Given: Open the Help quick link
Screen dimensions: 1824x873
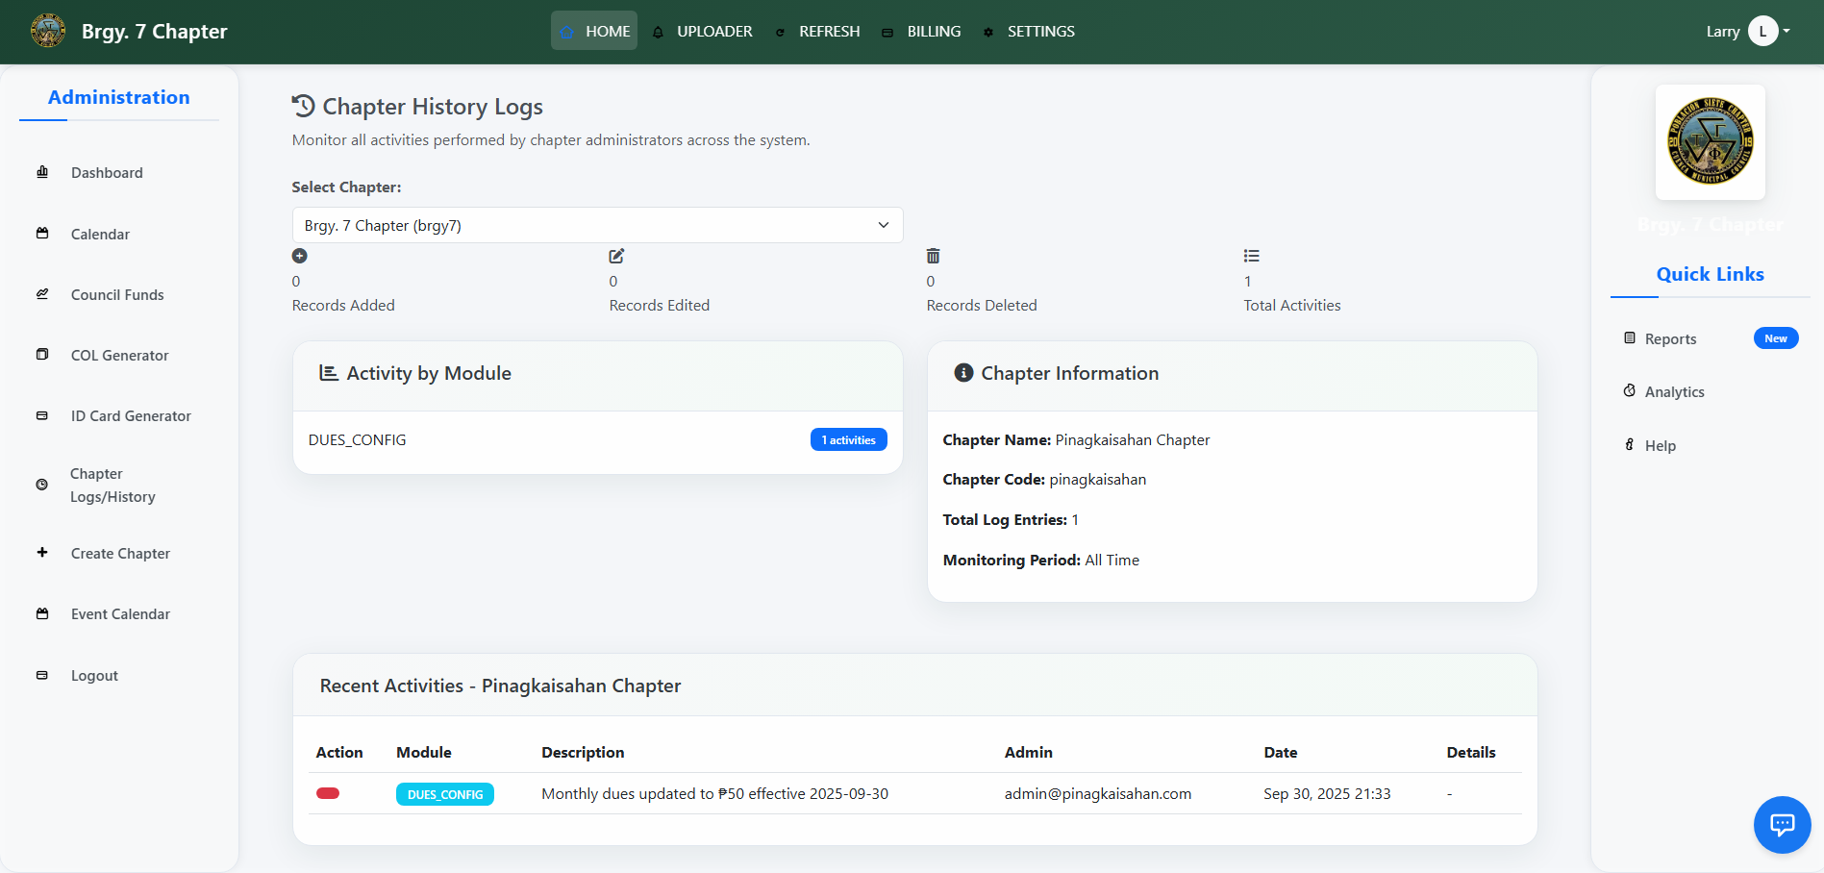Looking at the screenshot, I should click(1660, 445).
